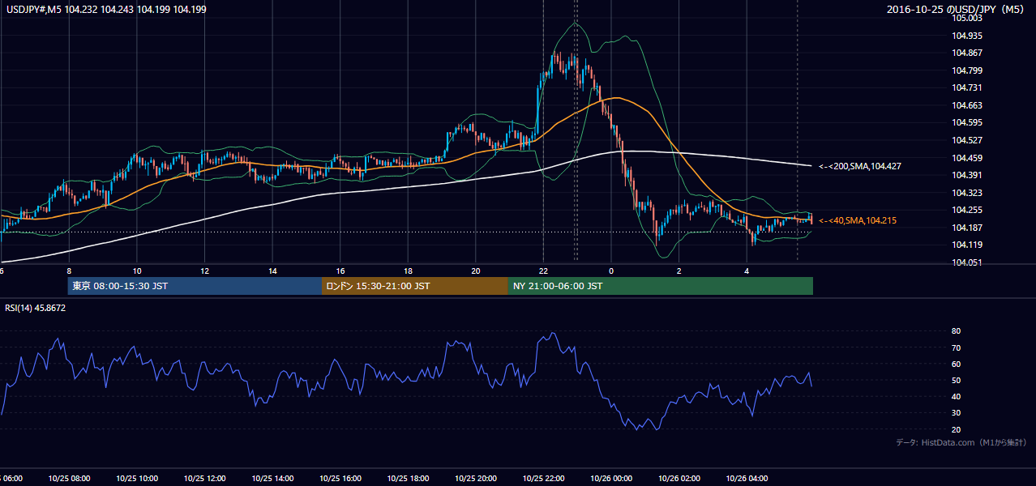Select the 東京 08:00-15:30 JST session bar
Screen dimensions: 1036x486
[x=195, y=286]
